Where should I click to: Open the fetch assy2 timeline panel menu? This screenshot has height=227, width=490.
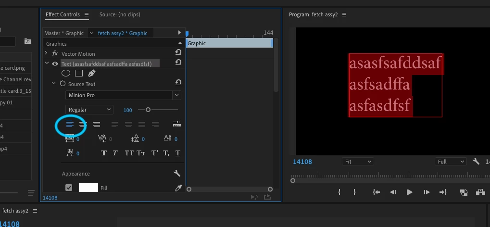coord(35,211)
